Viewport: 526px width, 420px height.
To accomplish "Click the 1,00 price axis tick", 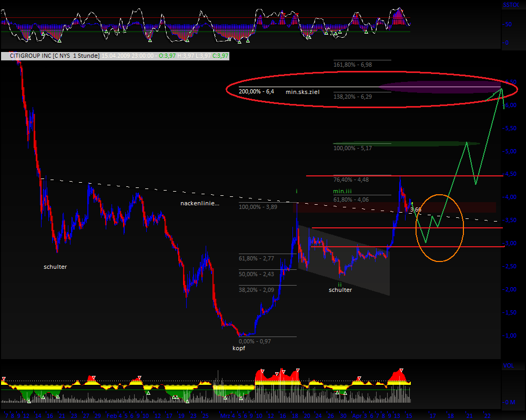I will 511,336.
